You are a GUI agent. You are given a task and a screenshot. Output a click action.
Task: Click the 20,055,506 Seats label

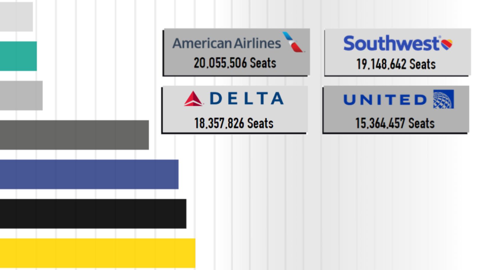coord(235,63)
